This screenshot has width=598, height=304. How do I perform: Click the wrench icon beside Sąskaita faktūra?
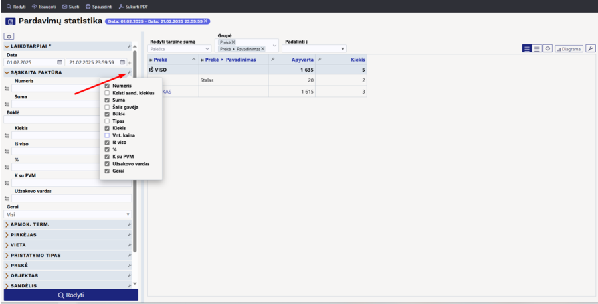coord(129,72)
